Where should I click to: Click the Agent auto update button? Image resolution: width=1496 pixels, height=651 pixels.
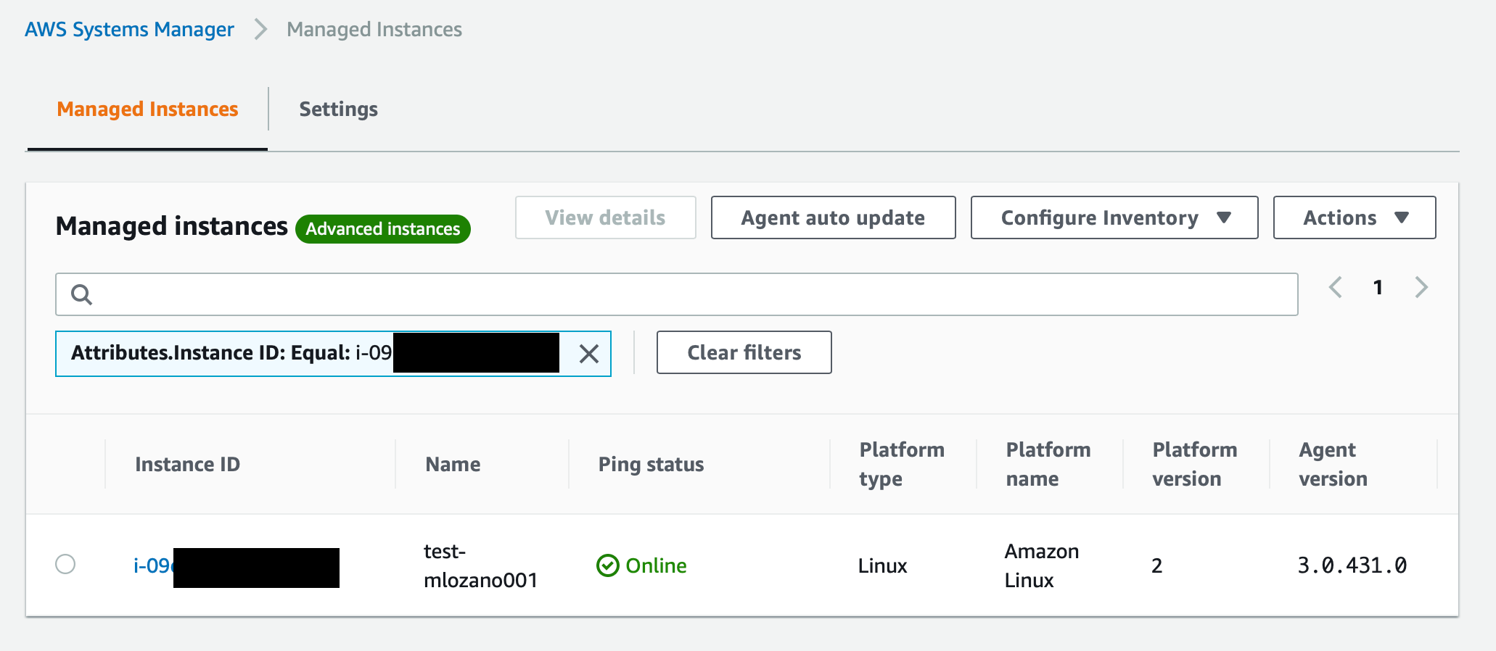833,217
